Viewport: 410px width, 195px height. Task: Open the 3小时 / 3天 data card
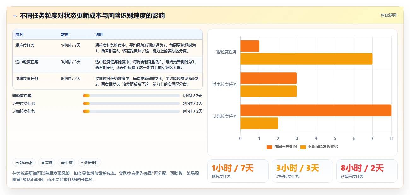click(x=302, y=171)
